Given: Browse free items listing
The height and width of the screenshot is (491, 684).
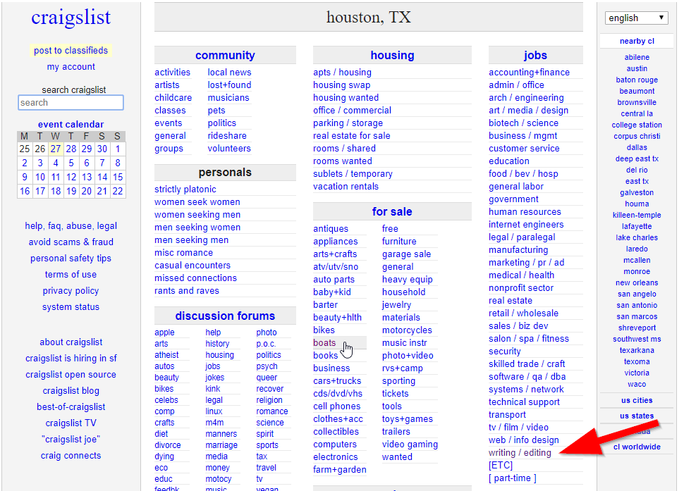Looking at the screenshot, I should (390, 229).
